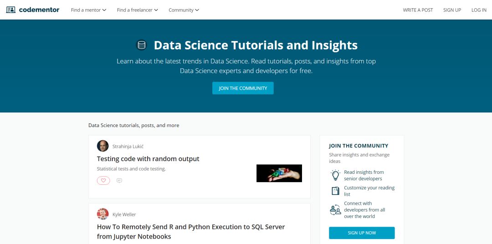
Task: Select SIGN UP in top navigation
Action: tap(452, 10)
